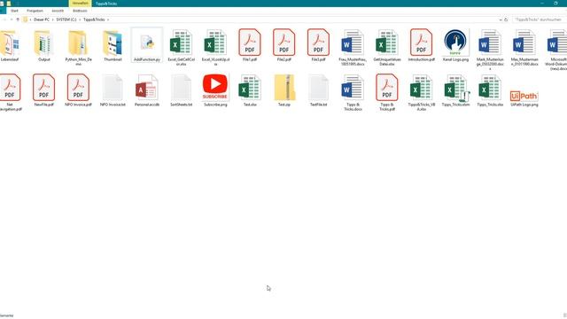This screenshot has height=319, width=567.
Task: Select Personal.accdb Access database
Action: pyautogui.click(x=147, y=90)
